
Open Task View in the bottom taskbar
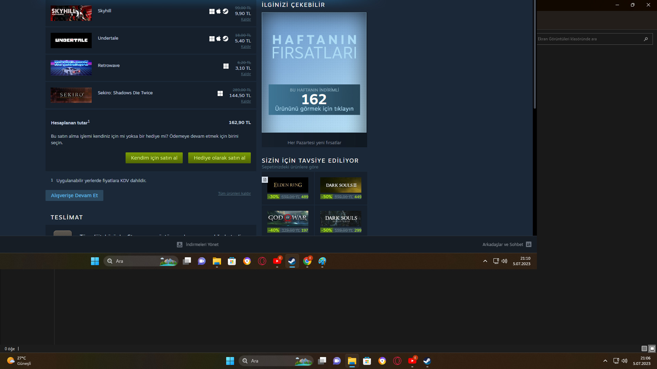322,361
